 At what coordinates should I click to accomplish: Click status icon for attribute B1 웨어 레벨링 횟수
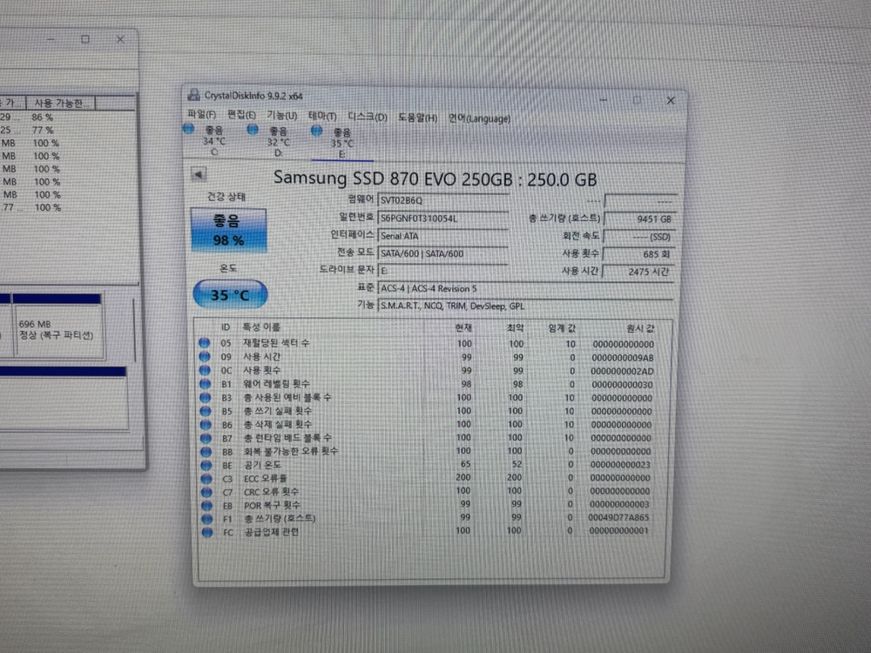[x=205, y=384]
